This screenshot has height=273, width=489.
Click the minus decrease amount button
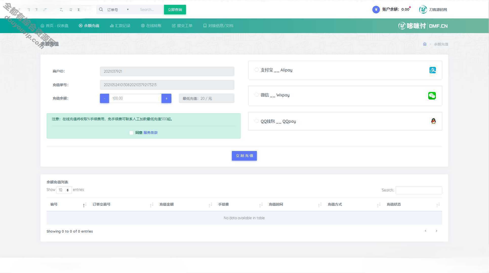(x=105, y=98)
